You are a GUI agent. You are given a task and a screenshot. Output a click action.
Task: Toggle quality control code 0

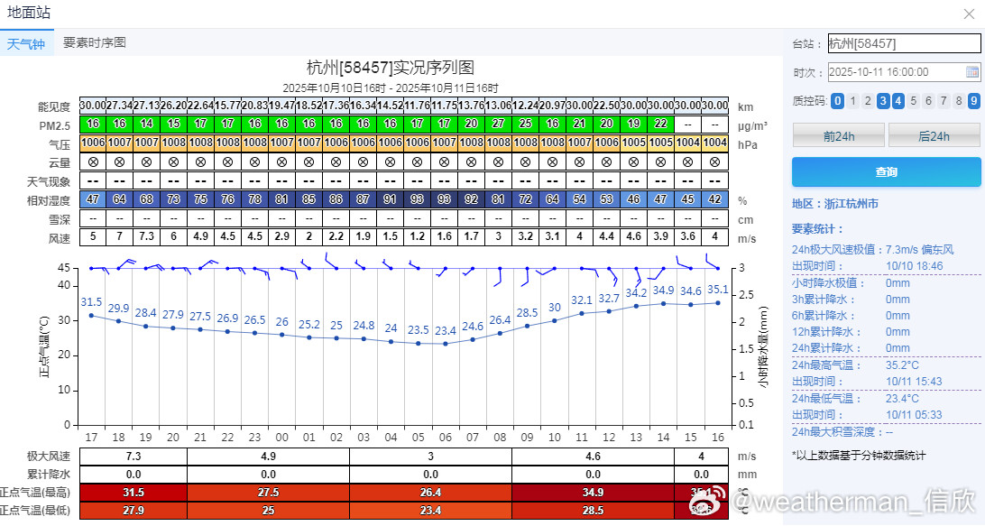(837, 100)
